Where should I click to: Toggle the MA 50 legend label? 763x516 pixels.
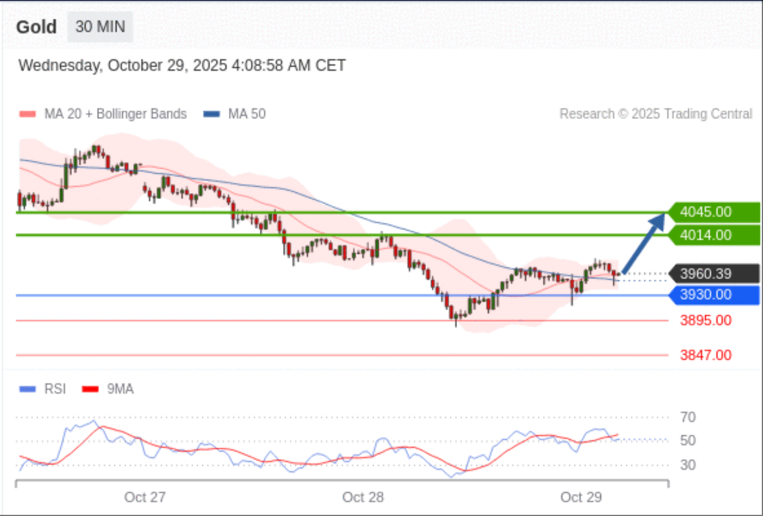[246, 114]
